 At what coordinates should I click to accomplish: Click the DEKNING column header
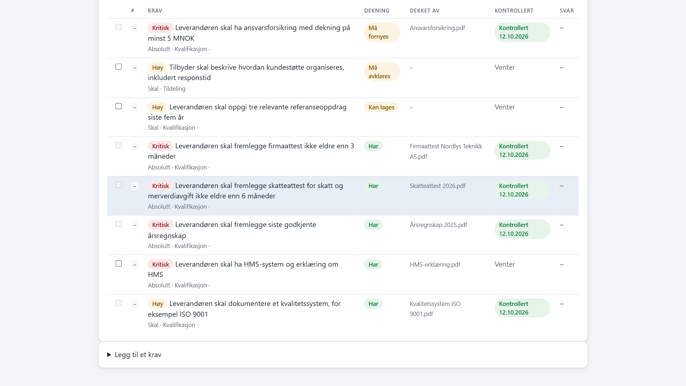[377, 11]
